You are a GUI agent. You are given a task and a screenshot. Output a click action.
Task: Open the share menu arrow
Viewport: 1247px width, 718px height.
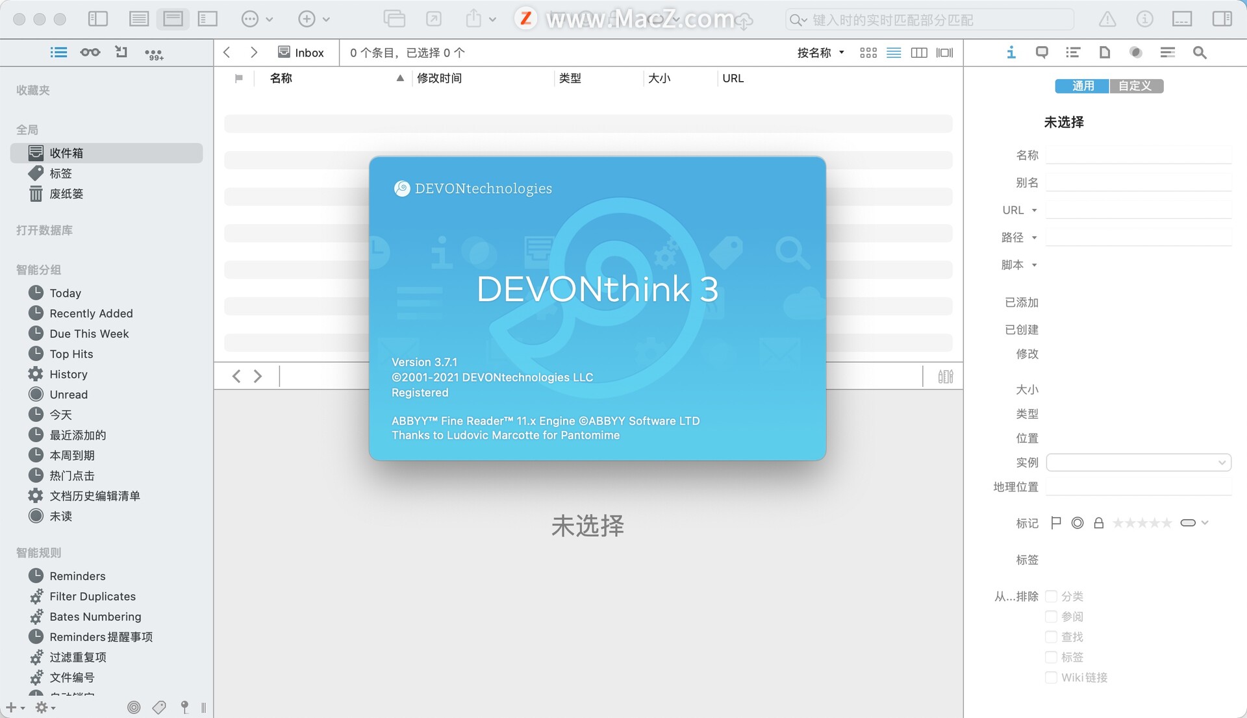492,19
